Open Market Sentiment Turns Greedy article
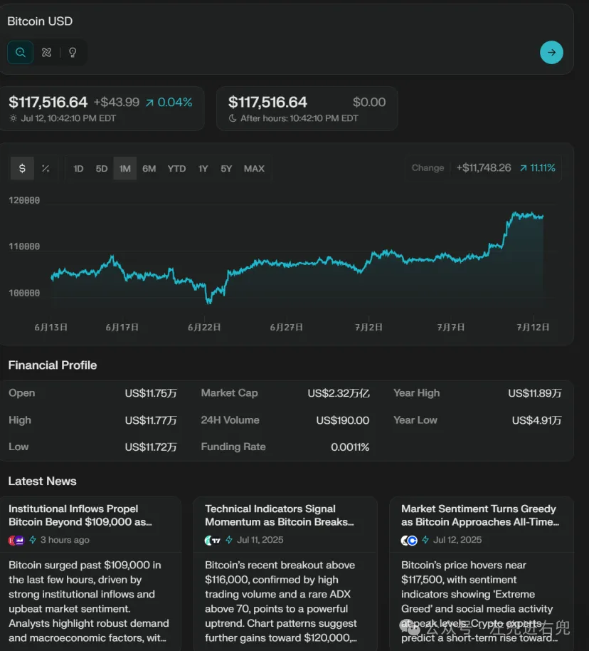This screenshot has width=589, height=651. [x=480, y=515]
